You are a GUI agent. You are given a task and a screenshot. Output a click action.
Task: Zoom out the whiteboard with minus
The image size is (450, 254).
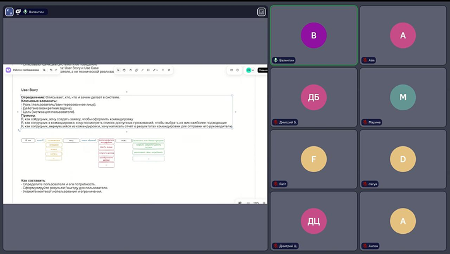[x=248, y=203]
